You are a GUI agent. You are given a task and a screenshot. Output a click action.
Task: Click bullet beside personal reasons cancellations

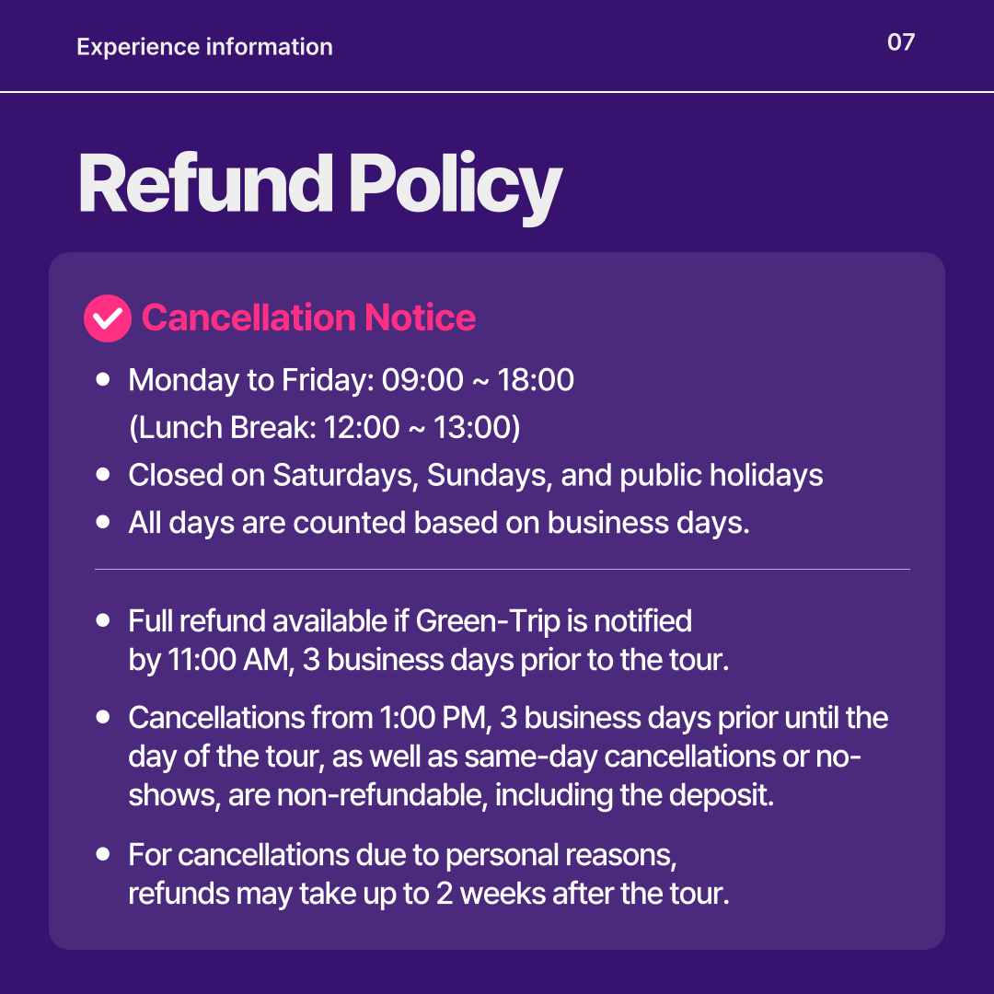pyautogui.click(x=103, y=854)
